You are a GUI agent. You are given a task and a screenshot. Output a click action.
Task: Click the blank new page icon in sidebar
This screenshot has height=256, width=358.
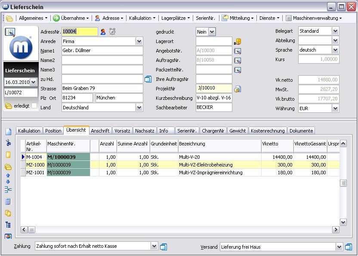[x=8, y=132]
